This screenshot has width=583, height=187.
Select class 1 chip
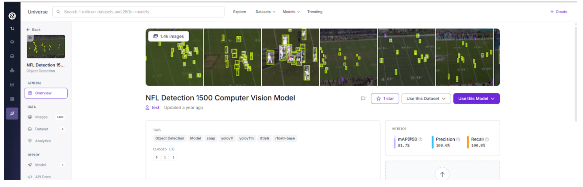tap(165, 157)
